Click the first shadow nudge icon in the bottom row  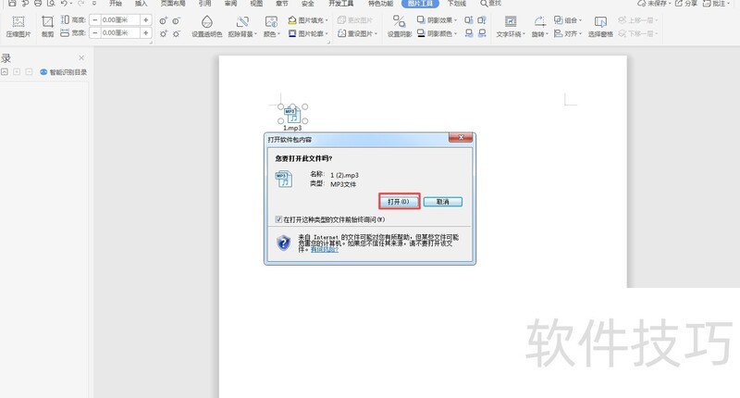point(469,33)
